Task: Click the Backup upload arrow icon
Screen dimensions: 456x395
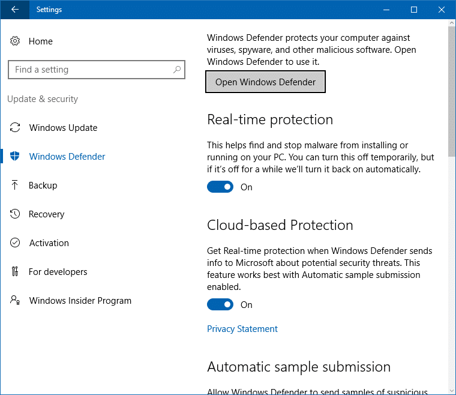Action: [14, 185]
